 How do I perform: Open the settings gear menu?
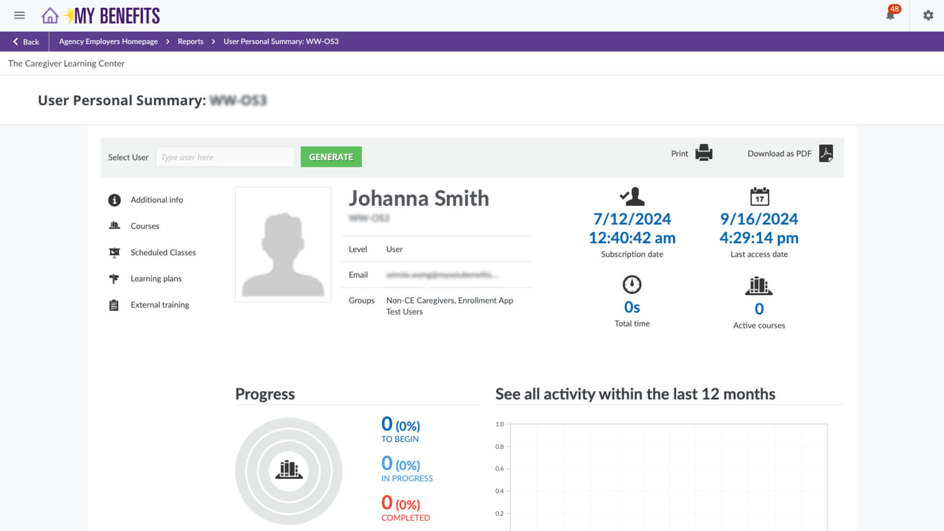928,15
